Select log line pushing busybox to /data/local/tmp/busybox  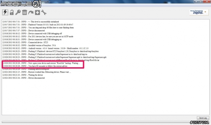tap(50, 51)
